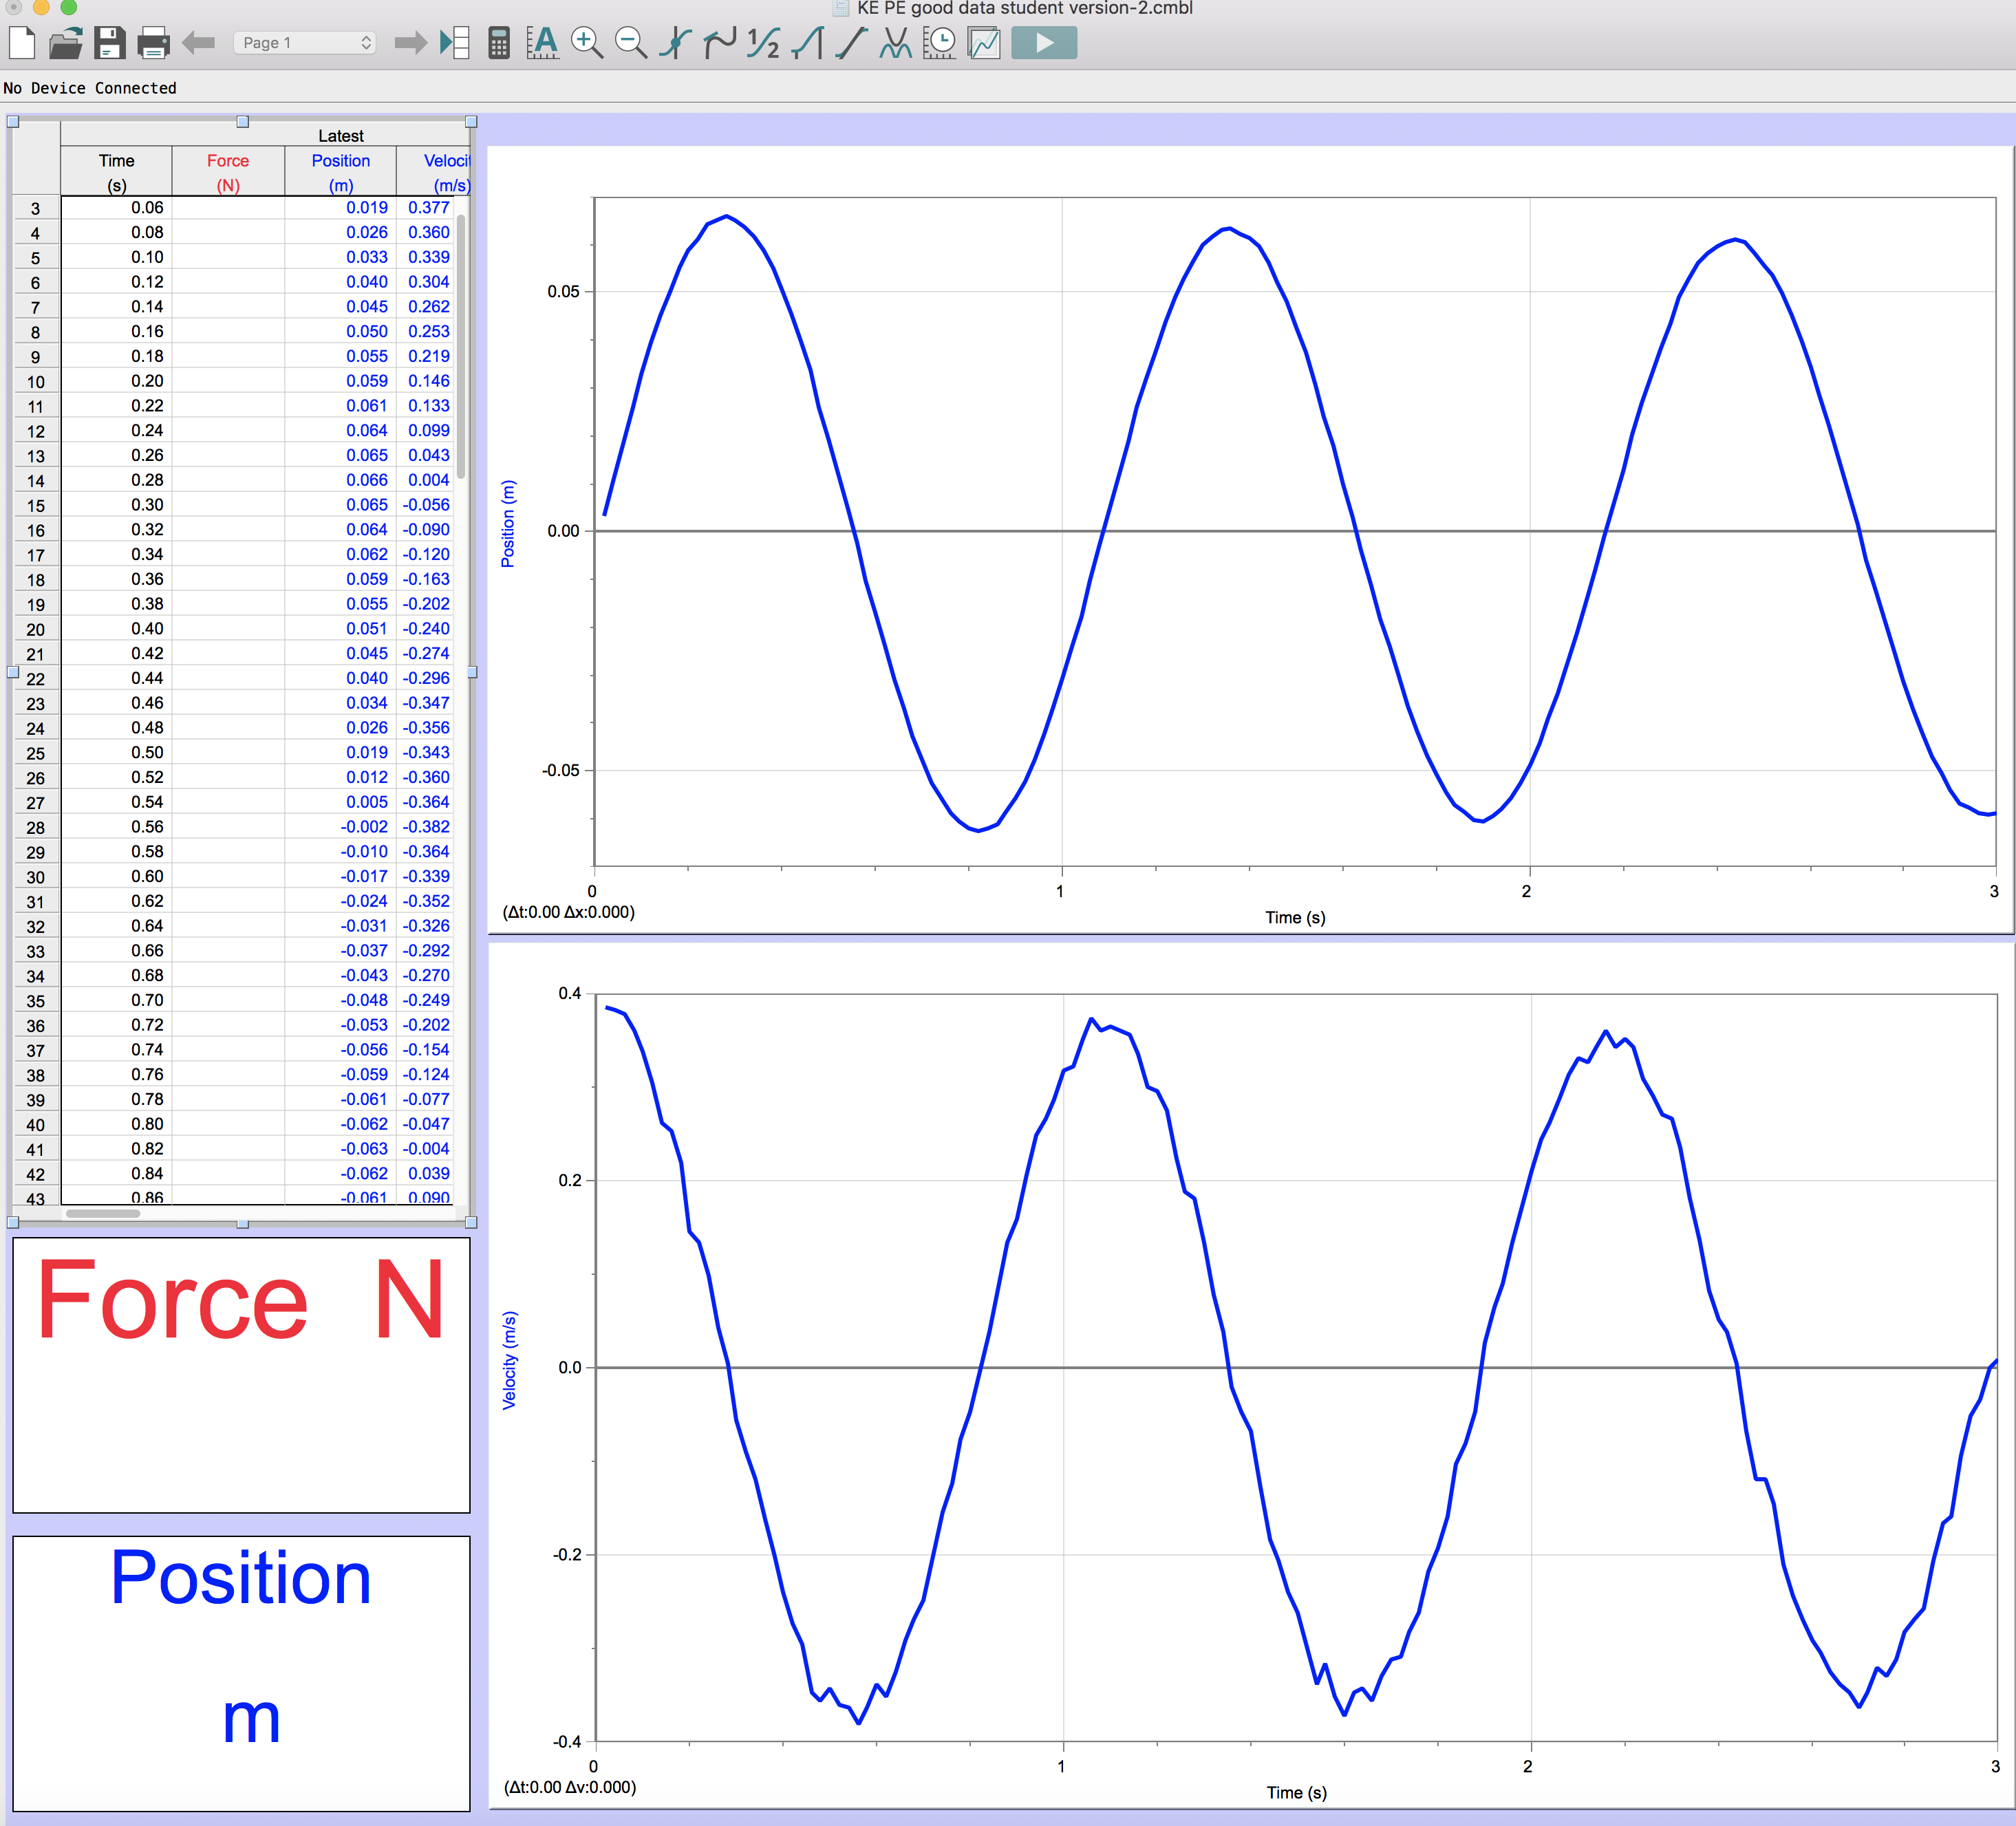Click the 3 time-axis label on position graph
This screenshot has width=2016, height=1826.
tap(1993, 891)
